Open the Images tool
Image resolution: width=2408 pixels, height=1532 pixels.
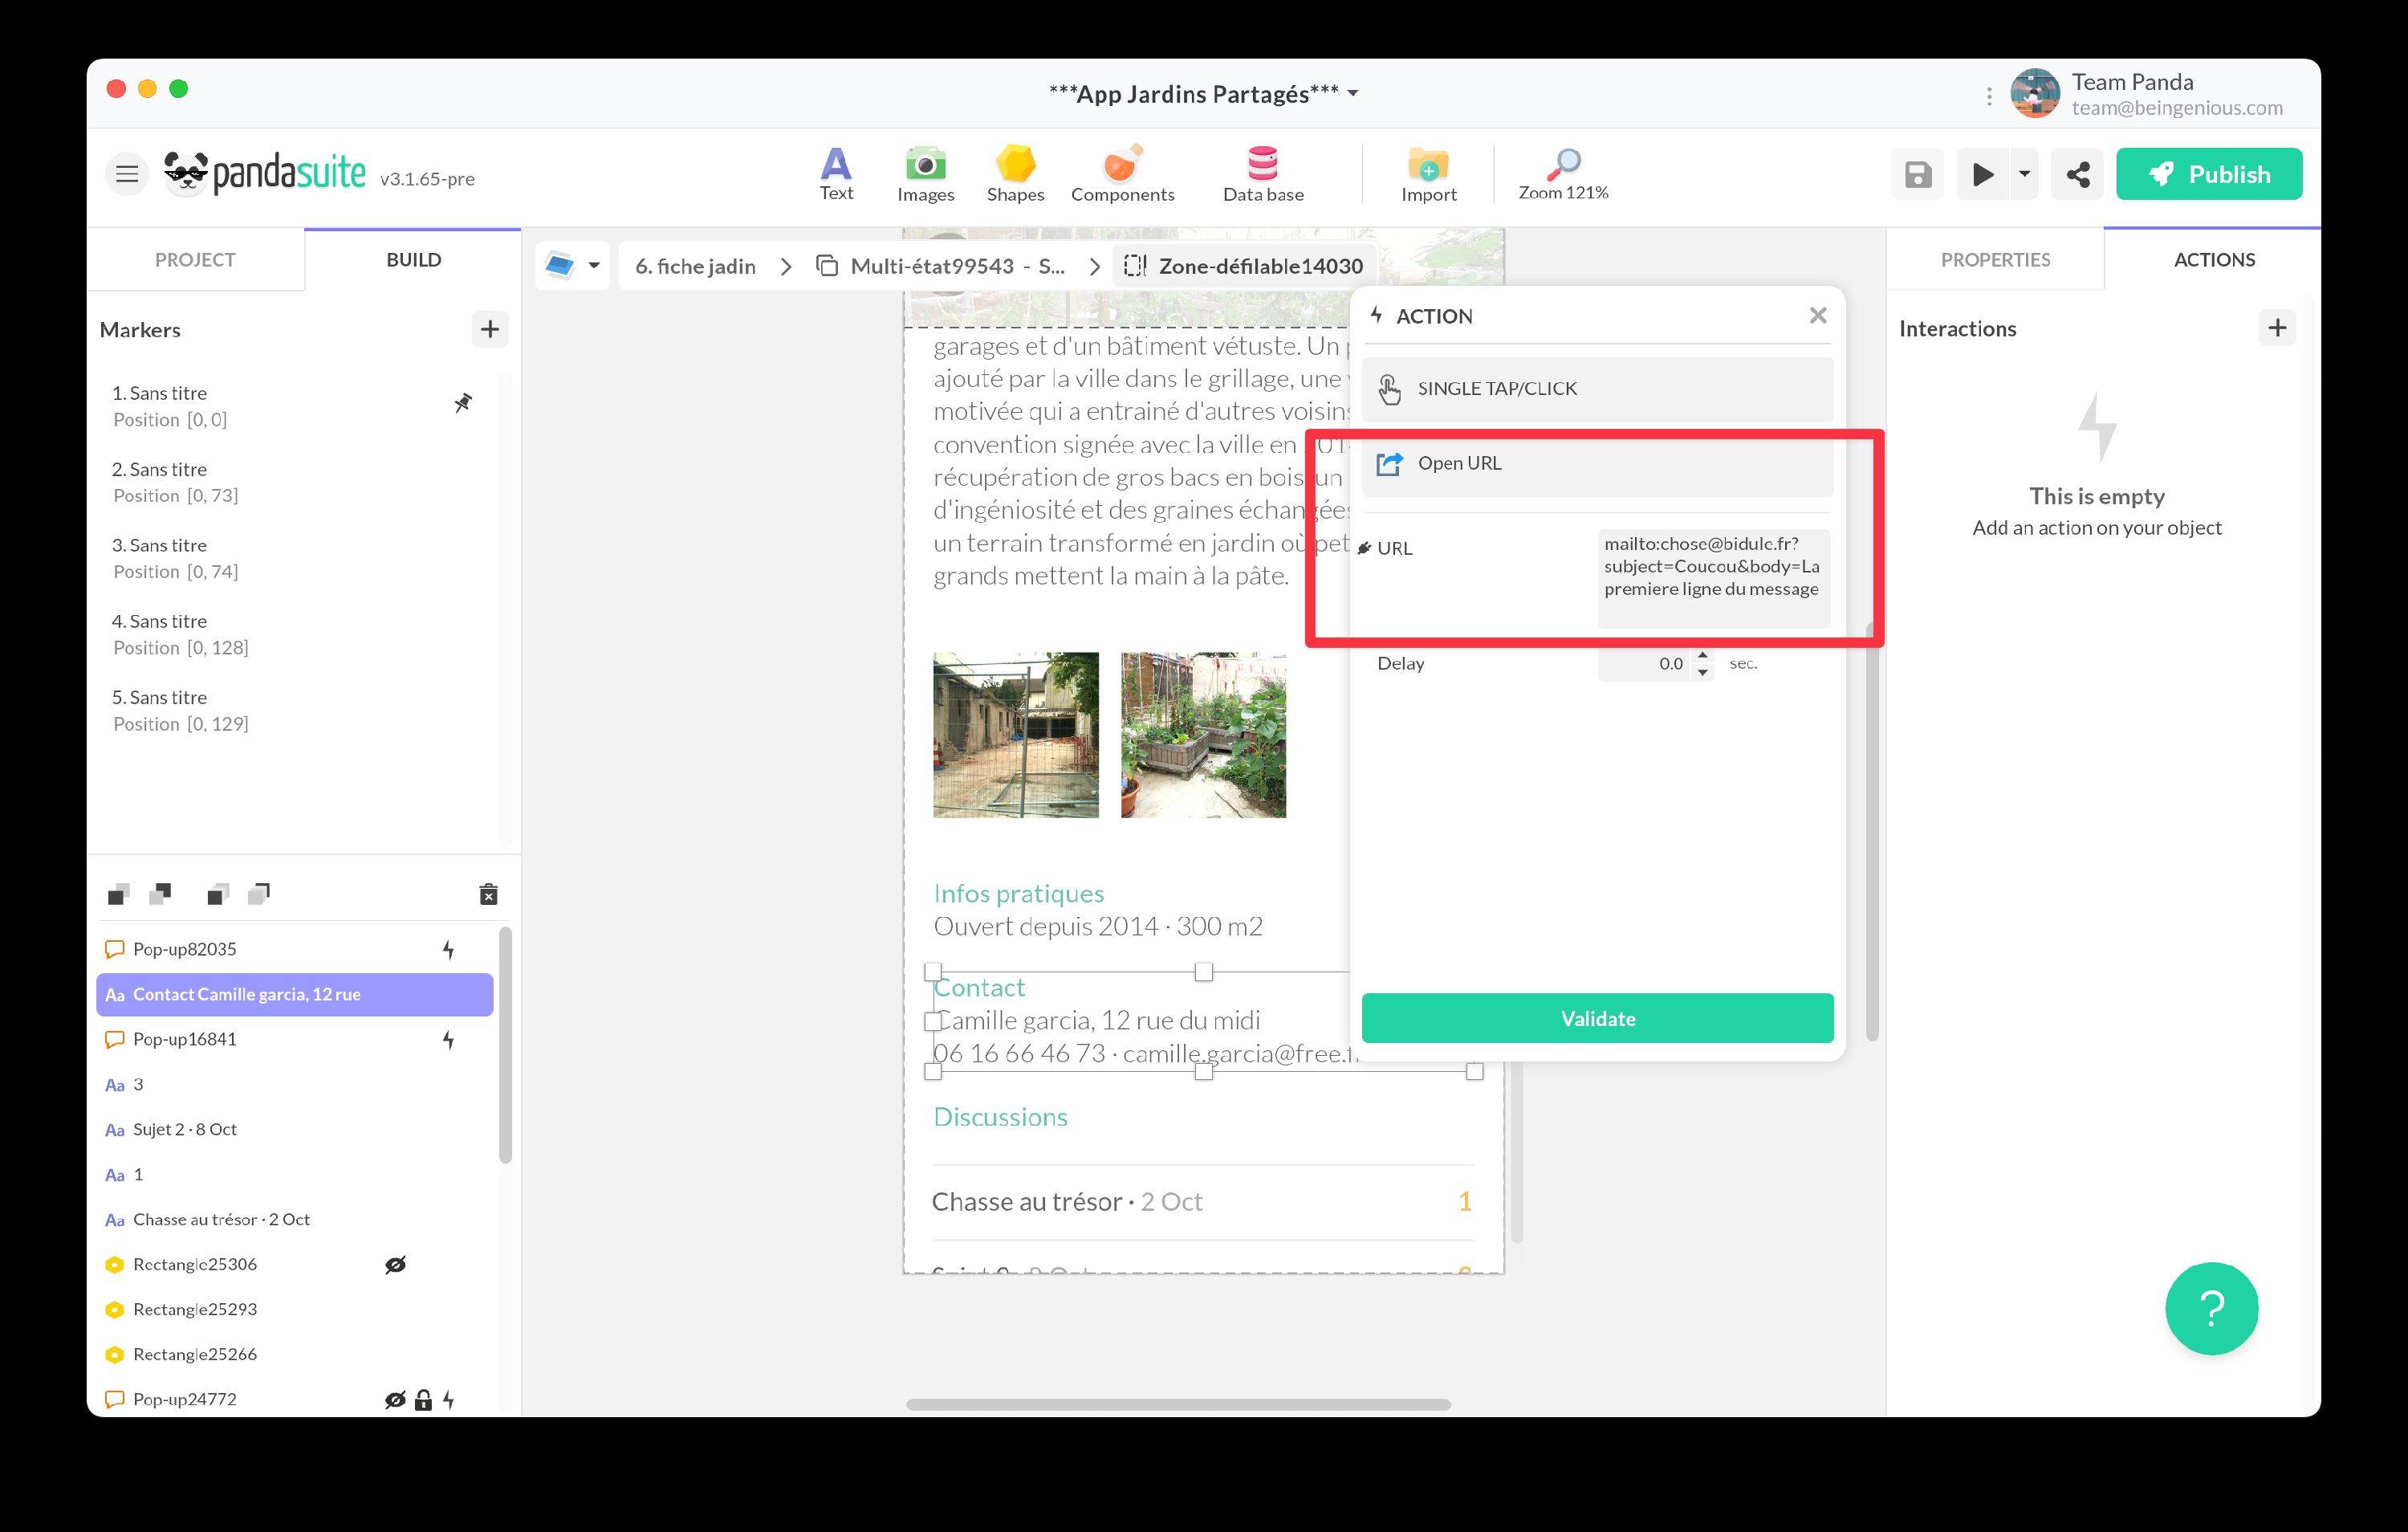point(925,172)
